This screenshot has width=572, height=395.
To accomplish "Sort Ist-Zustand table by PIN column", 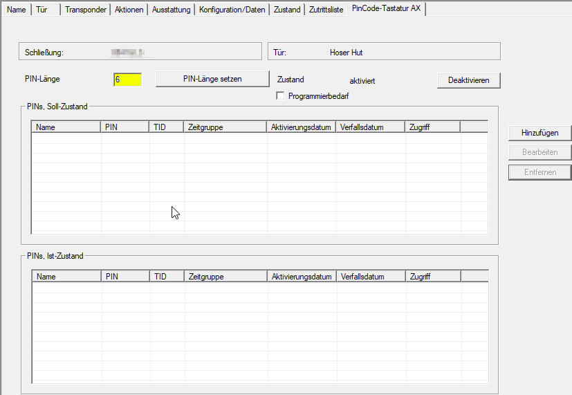I will coord(125,277).
